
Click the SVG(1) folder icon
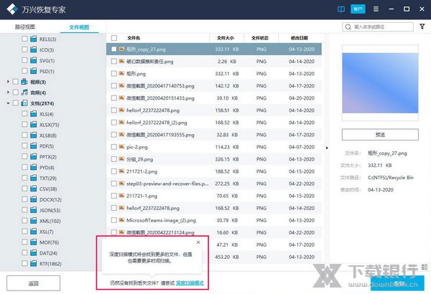pyautogui.click(x=34, y=60)
